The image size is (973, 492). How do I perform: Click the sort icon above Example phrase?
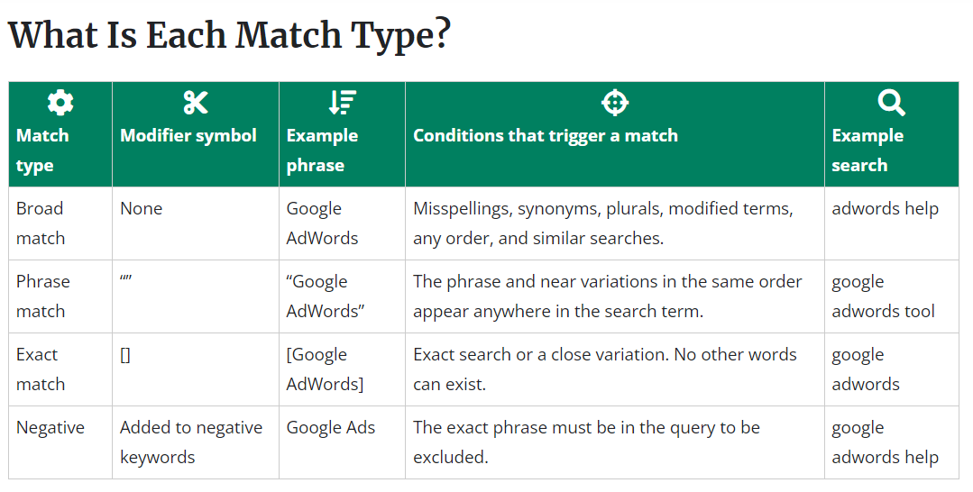click(x=342, y=103)
